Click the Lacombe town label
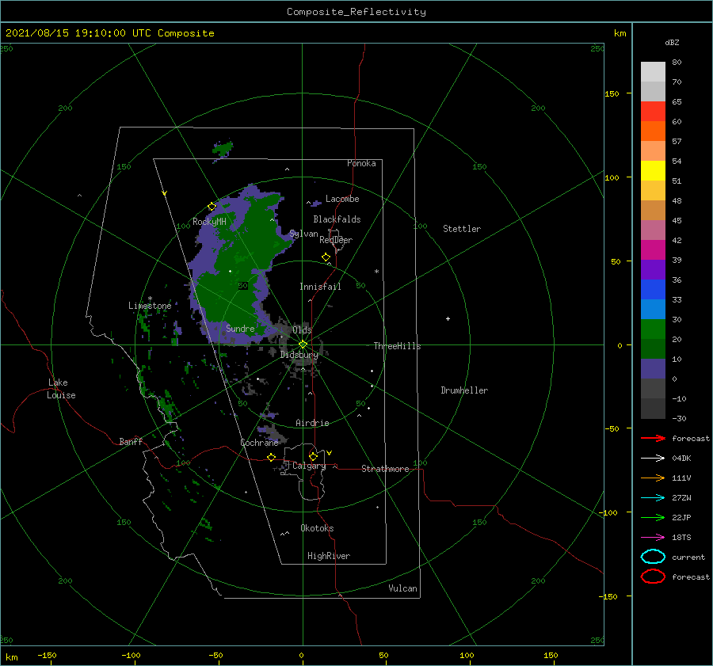 pos(342,199)
